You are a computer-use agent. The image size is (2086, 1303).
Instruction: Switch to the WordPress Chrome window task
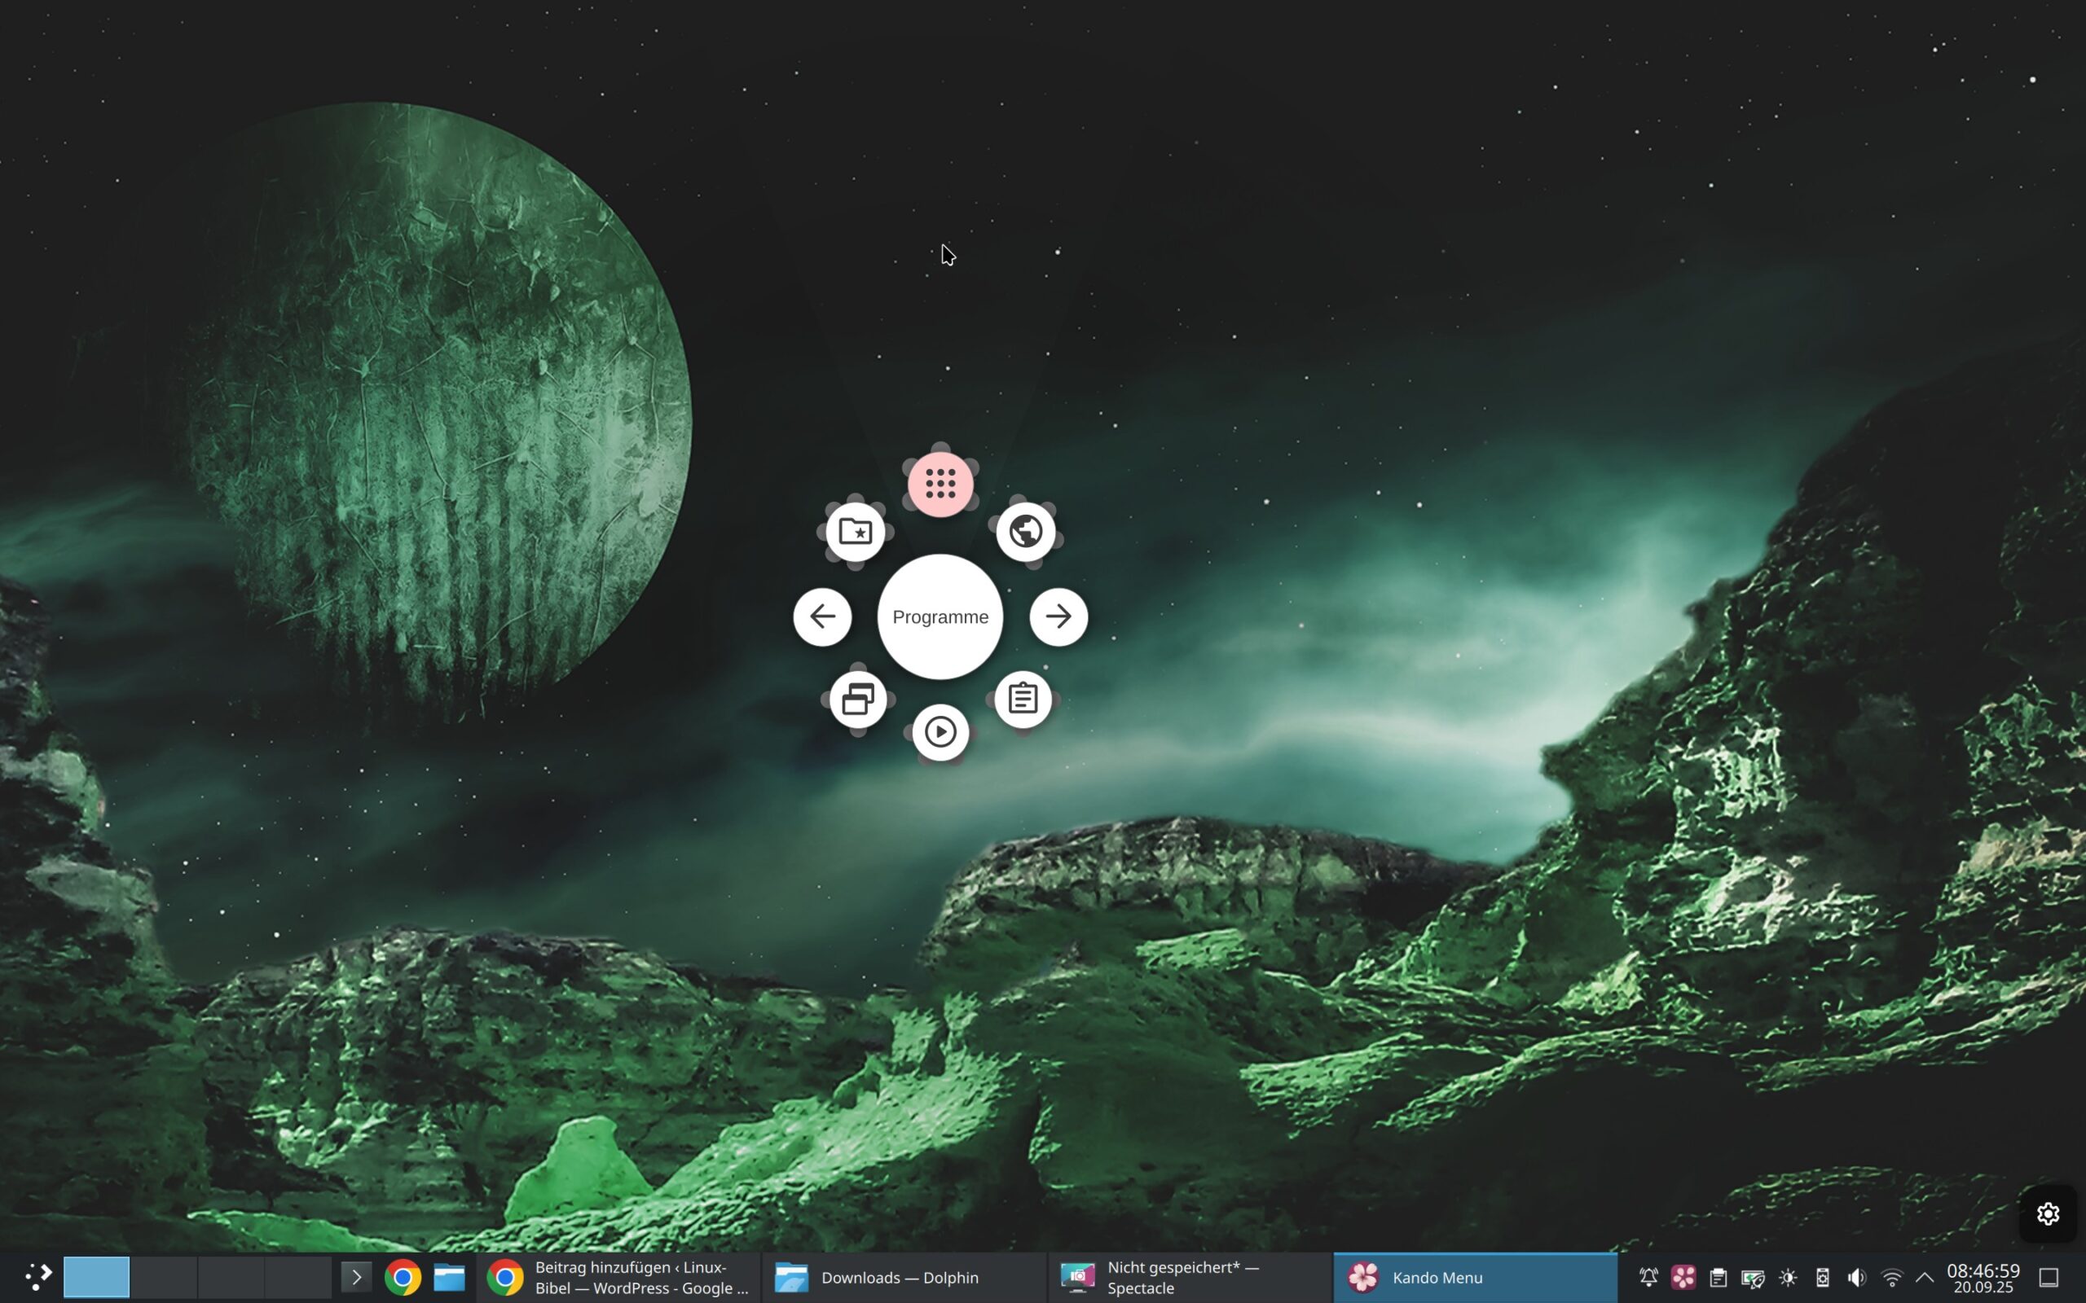coord(618,1277)
